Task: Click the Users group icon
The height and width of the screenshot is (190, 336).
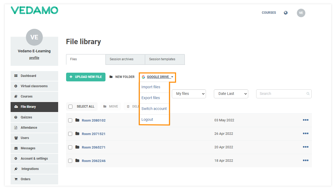Action: pyautogui.click(x=16, y=138)
